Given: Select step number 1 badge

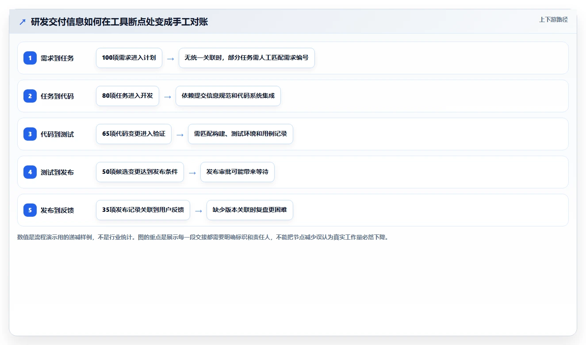Looking at the screenshot, I should [30, 58].
